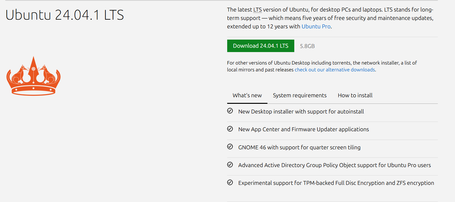Click text New Desktop installer with support for autoinstall
This screenshot has width=455, height=202.
pyautogui.click(x=301, y=112)
